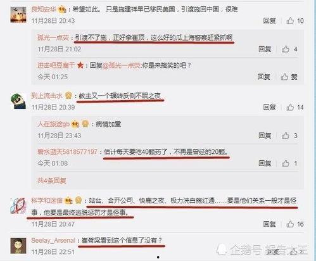
Task: Open 良知安华 user avatar
Action: (18, 15)
